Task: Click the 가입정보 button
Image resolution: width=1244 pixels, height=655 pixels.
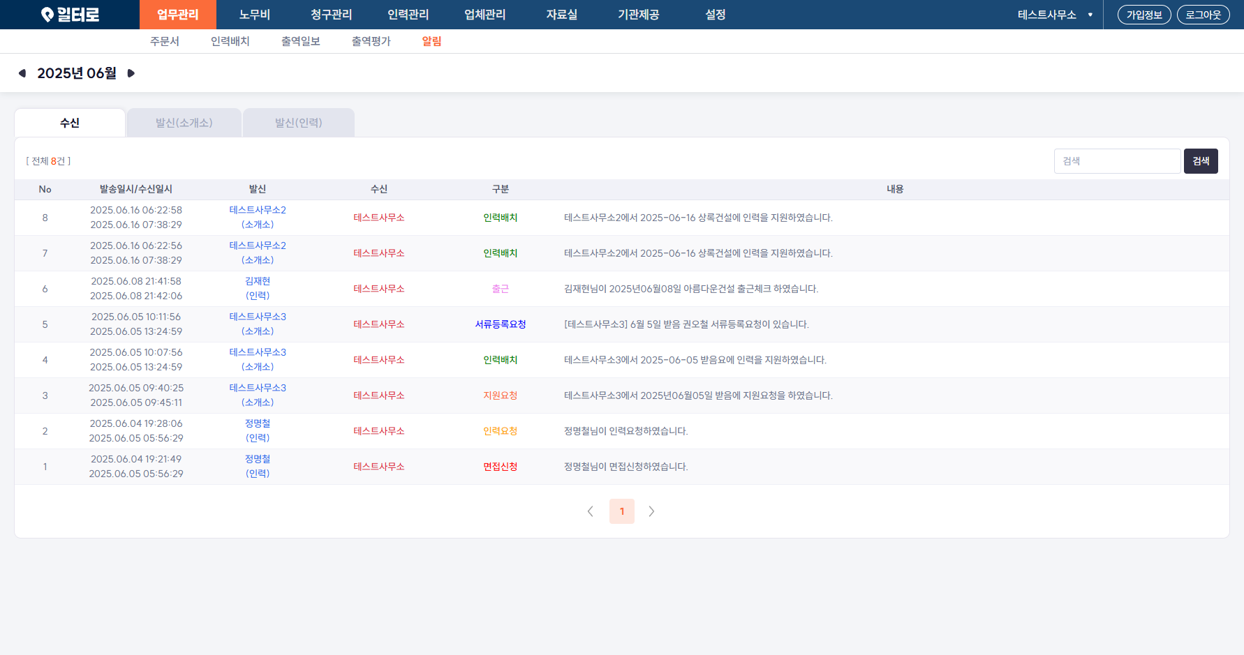Action: [1144, 15]
